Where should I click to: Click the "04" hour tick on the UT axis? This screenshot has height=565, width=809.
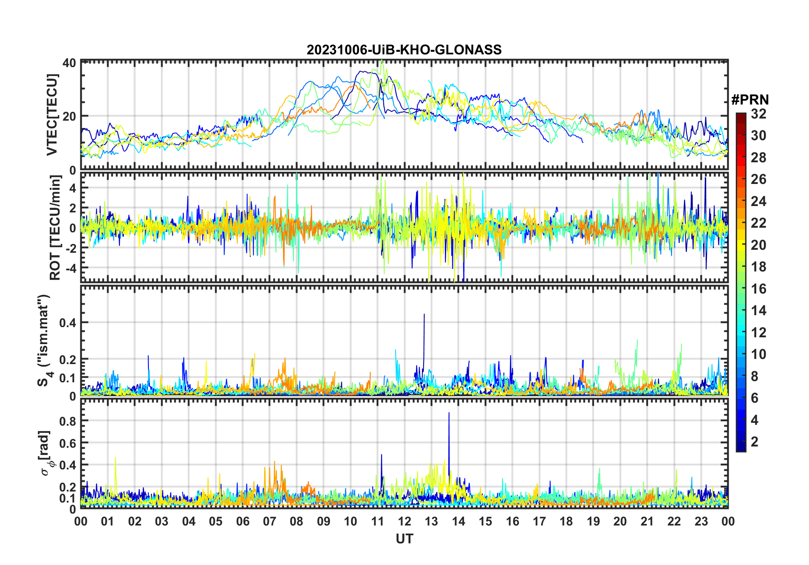[189, 521]
